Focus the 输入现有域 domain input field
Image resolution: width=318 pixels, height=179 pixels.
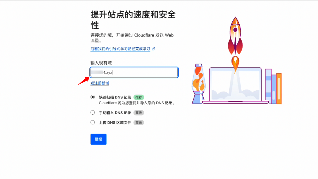click(134, 72)
